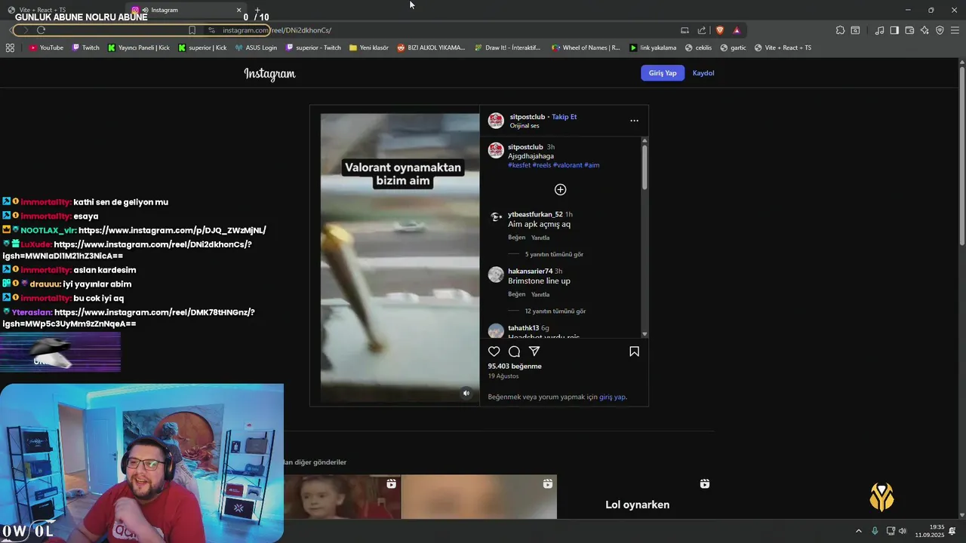Viewport: 966px width, 543px height.
Task: Open the volume speaker tray icon
Action: pos(903,531)
